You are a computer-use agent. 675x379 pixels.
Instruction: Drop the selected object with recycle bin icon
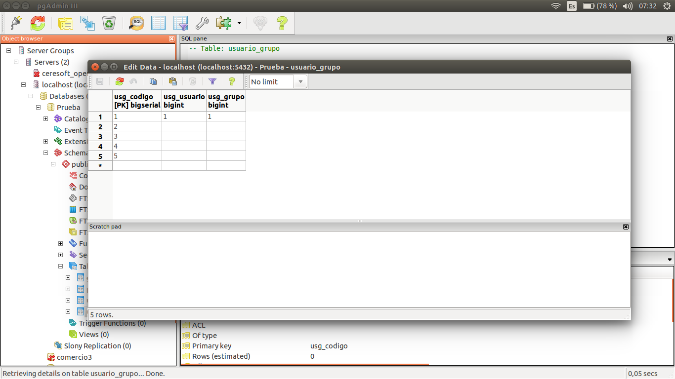109,23
